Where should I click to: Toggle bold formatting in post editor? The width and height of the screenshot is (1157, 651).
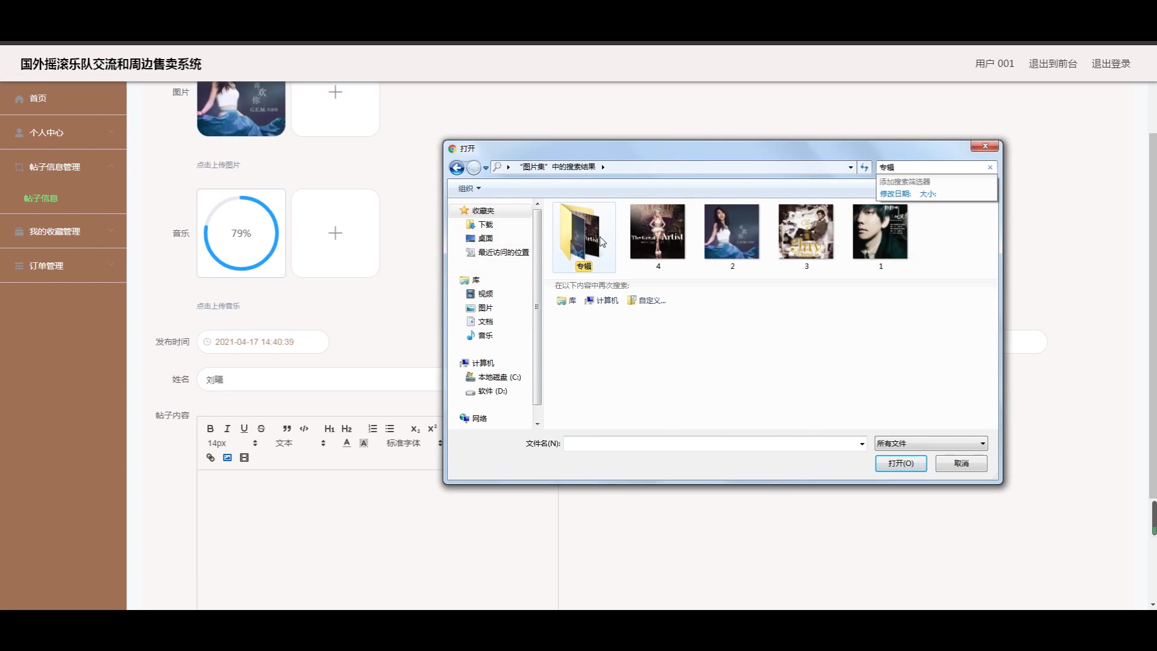(210, 429)
